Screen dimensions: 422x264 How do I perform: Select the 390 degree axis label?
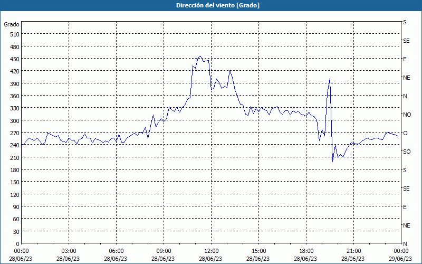tap(15, 84)
